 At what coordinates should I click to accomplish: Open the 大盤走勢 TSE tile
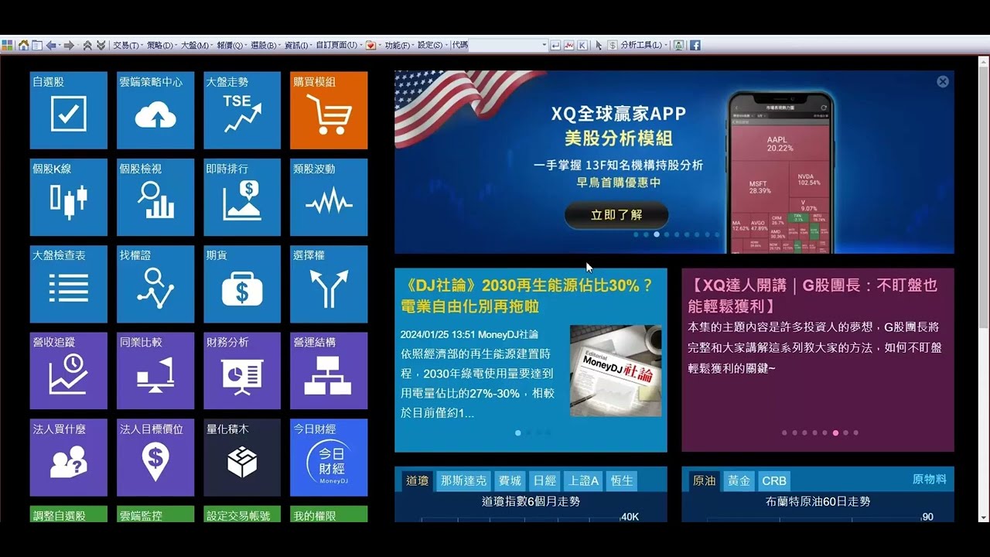[242, 110]
